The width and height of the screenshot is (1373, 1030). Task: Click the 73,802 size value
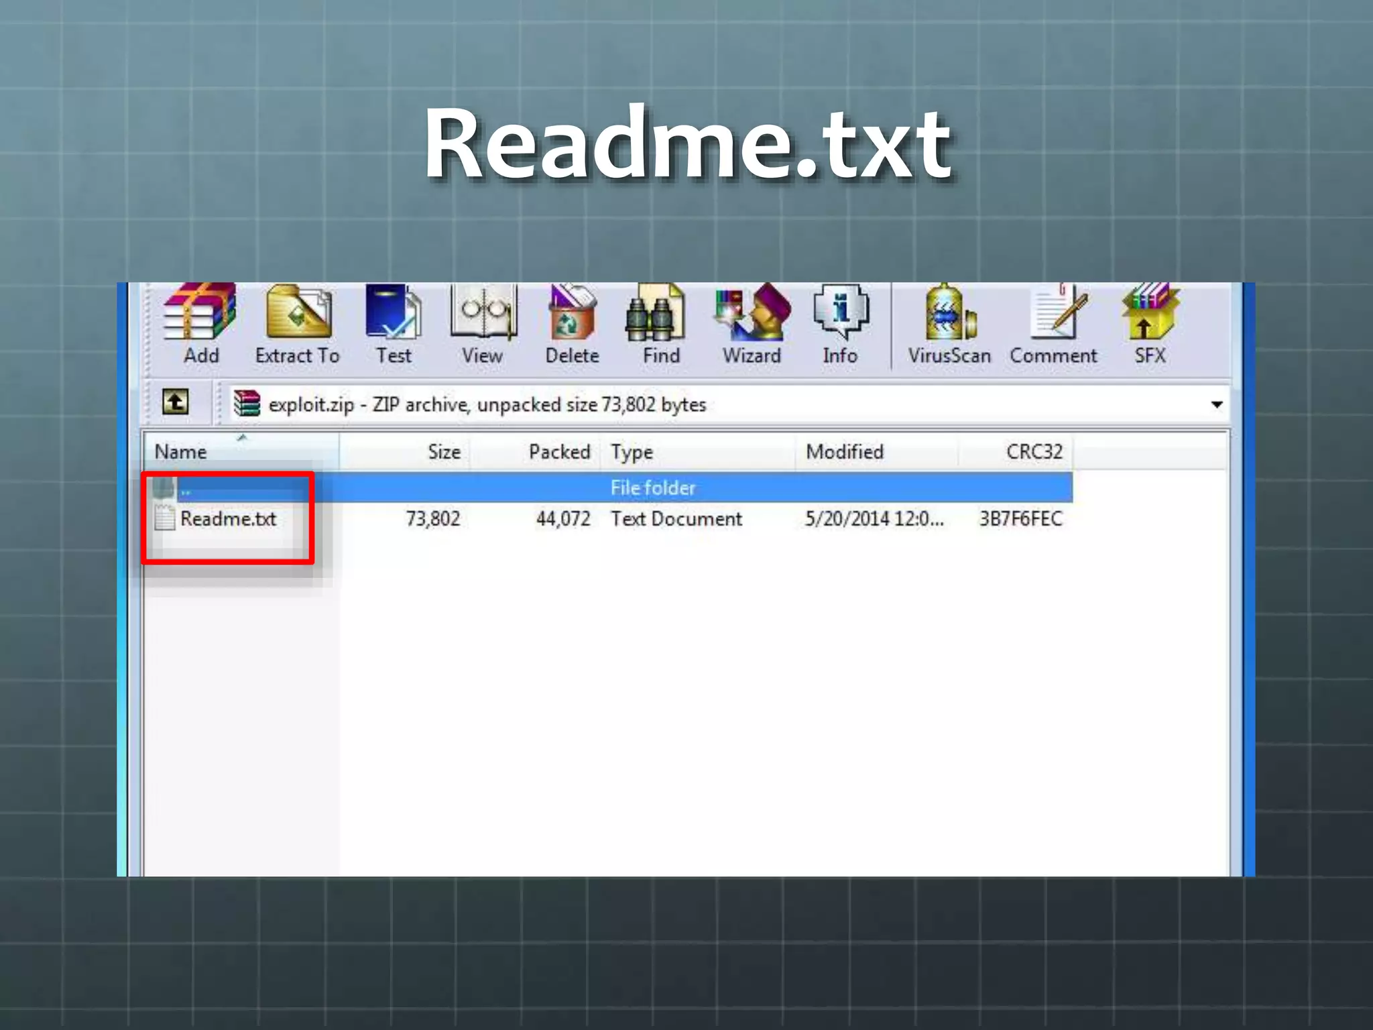click(433, 519)
